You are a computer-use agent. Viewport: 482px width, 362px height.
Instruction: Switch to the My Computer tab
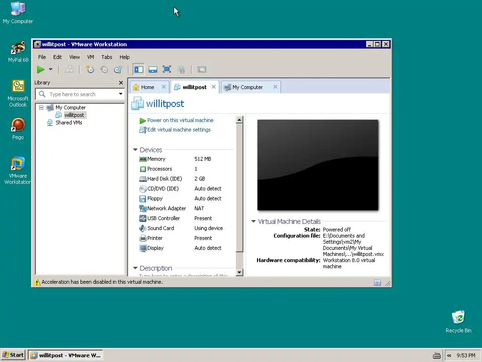248,87
